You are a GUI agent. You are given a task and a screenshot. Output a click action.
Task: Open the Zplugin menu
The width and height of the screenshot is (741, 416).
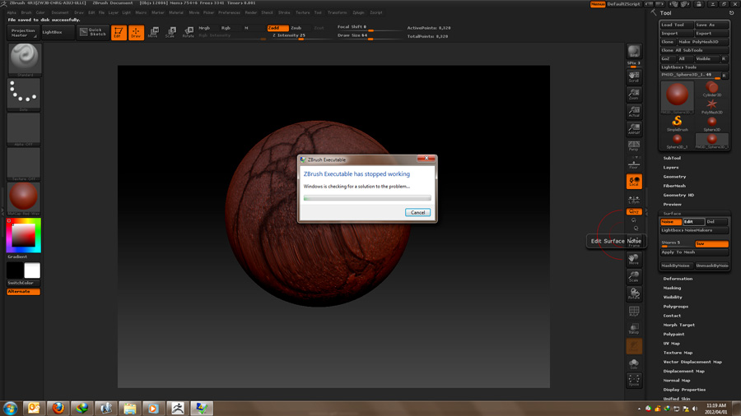[359, 12]
